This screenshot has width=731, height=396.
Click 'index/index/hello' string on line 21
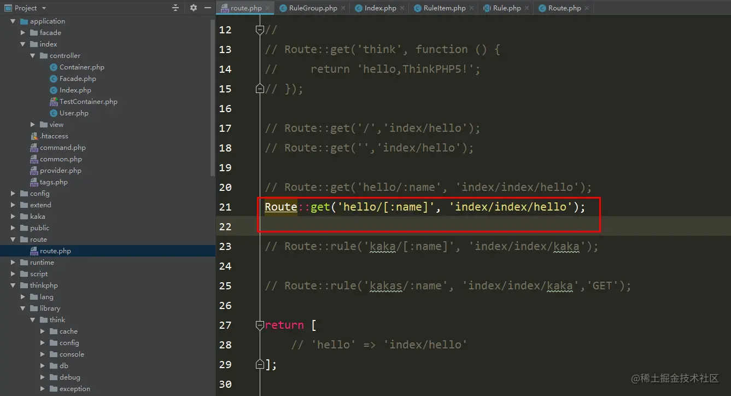(x=511, y=207)
